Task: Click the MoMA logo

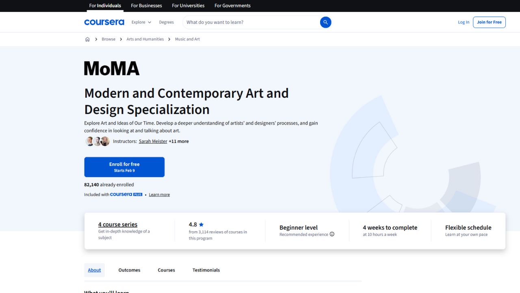Action: coord(111,68)
